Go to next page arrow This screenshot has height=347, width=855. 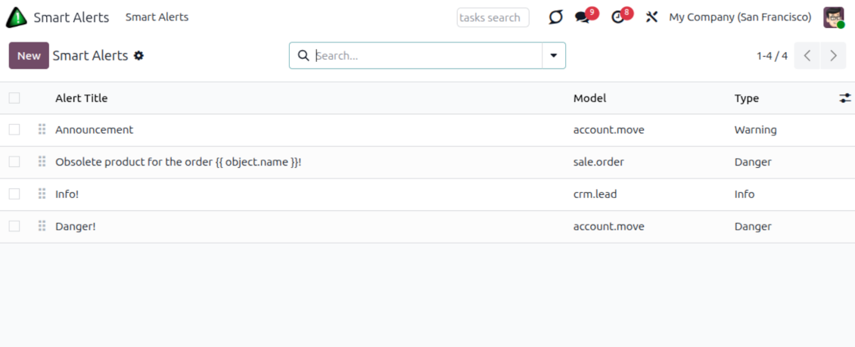click(833, 56)
